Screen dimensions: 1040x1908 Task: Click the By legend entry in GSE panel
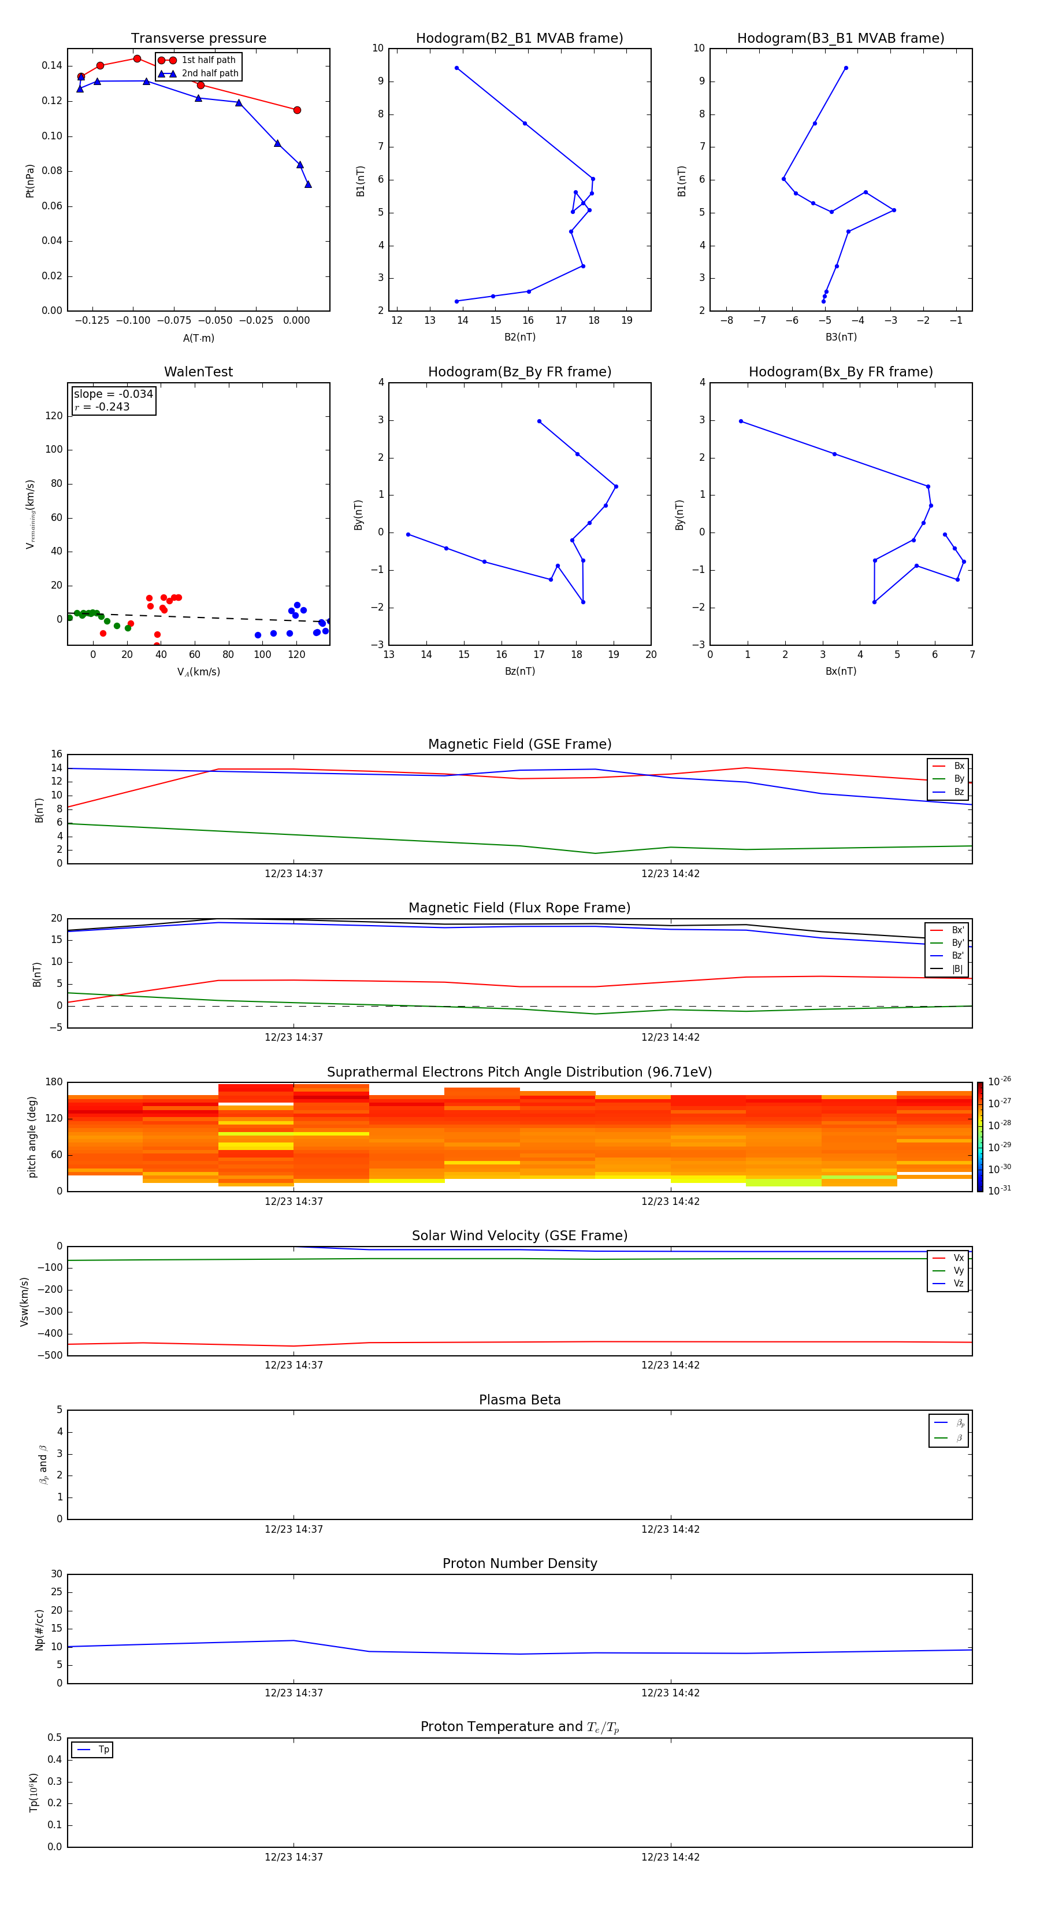[948, 778]
